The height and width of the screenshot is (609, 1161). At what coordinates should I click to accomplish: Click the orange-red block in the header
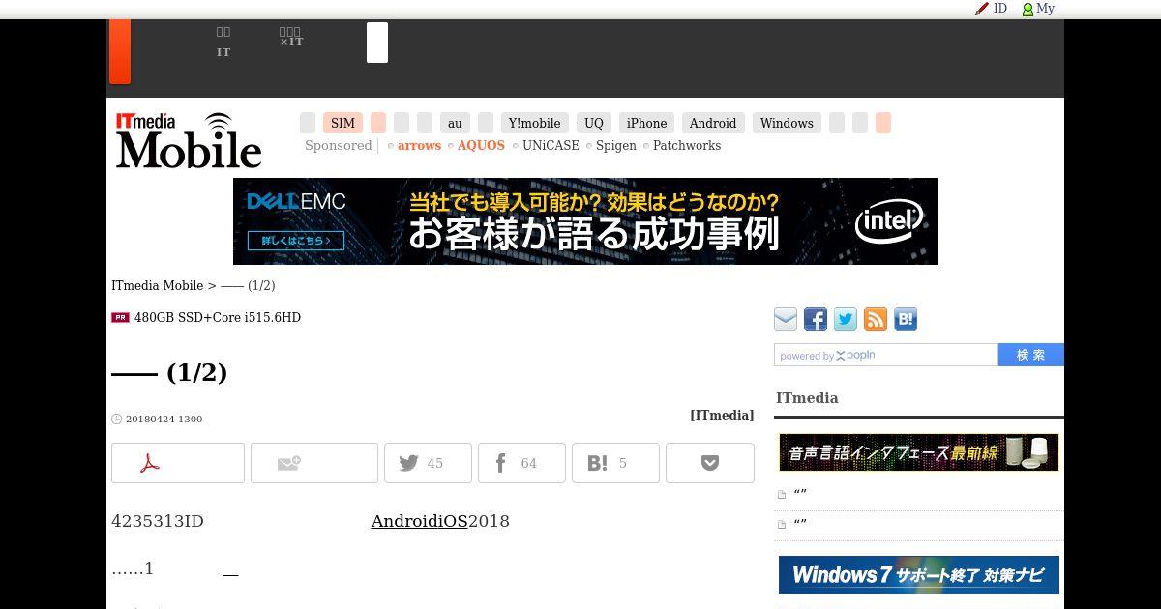click(119, 51)
